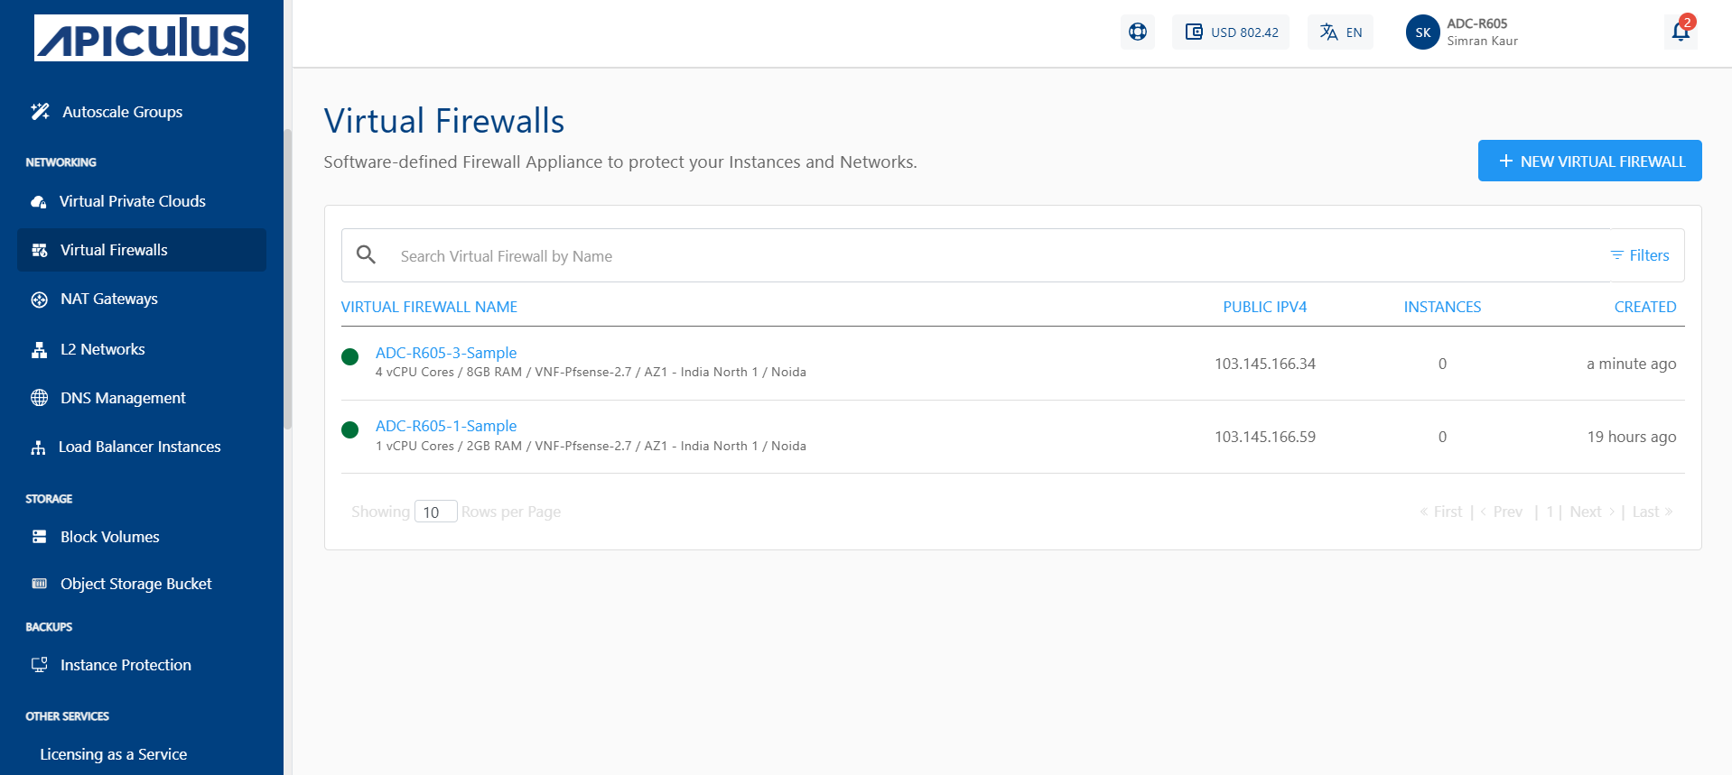1732x775 pixels.
Task: Click the search magnifier icon
Action: pos(366,255)
